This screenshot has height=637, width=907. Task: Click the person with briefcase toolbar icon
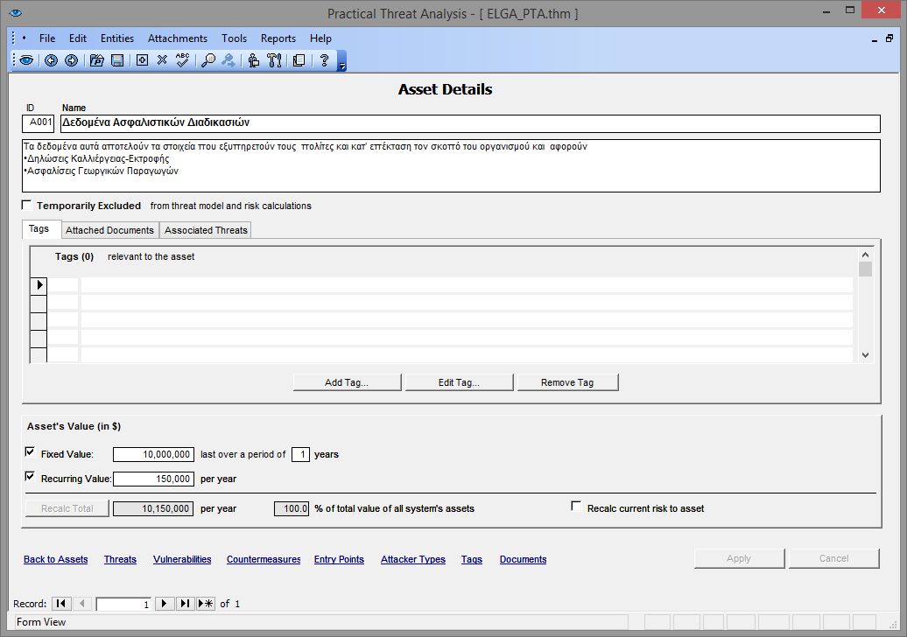coord(253,60)
